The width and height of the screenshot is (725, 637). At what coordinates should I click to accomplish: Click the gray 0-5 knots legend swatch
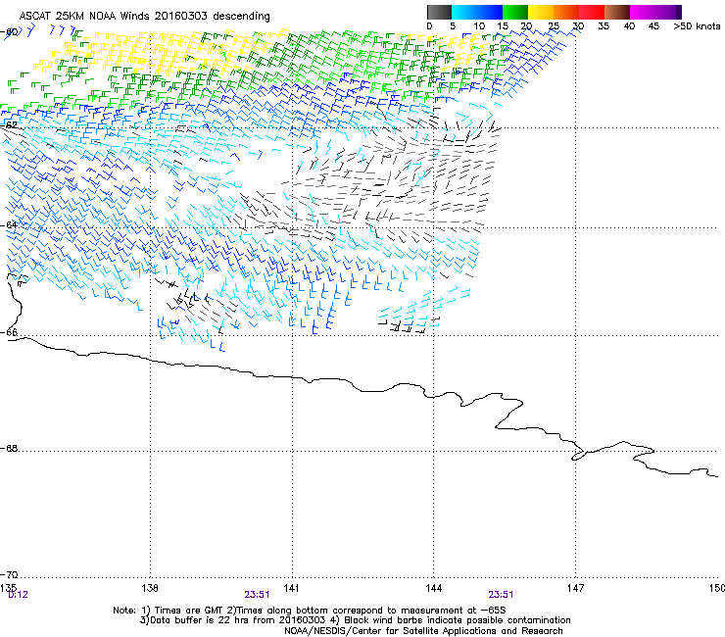tap(439, 12)
